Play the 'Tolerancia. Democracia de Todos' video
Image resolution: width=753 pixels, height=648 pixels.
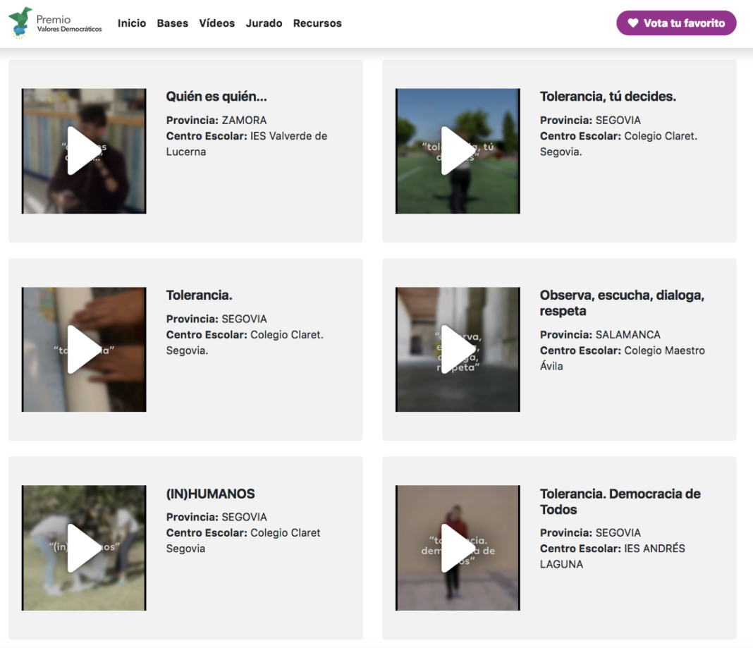[x=458, y=548]
